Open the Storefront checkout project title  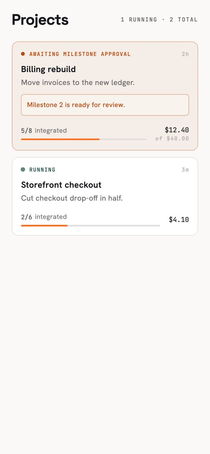61,185
